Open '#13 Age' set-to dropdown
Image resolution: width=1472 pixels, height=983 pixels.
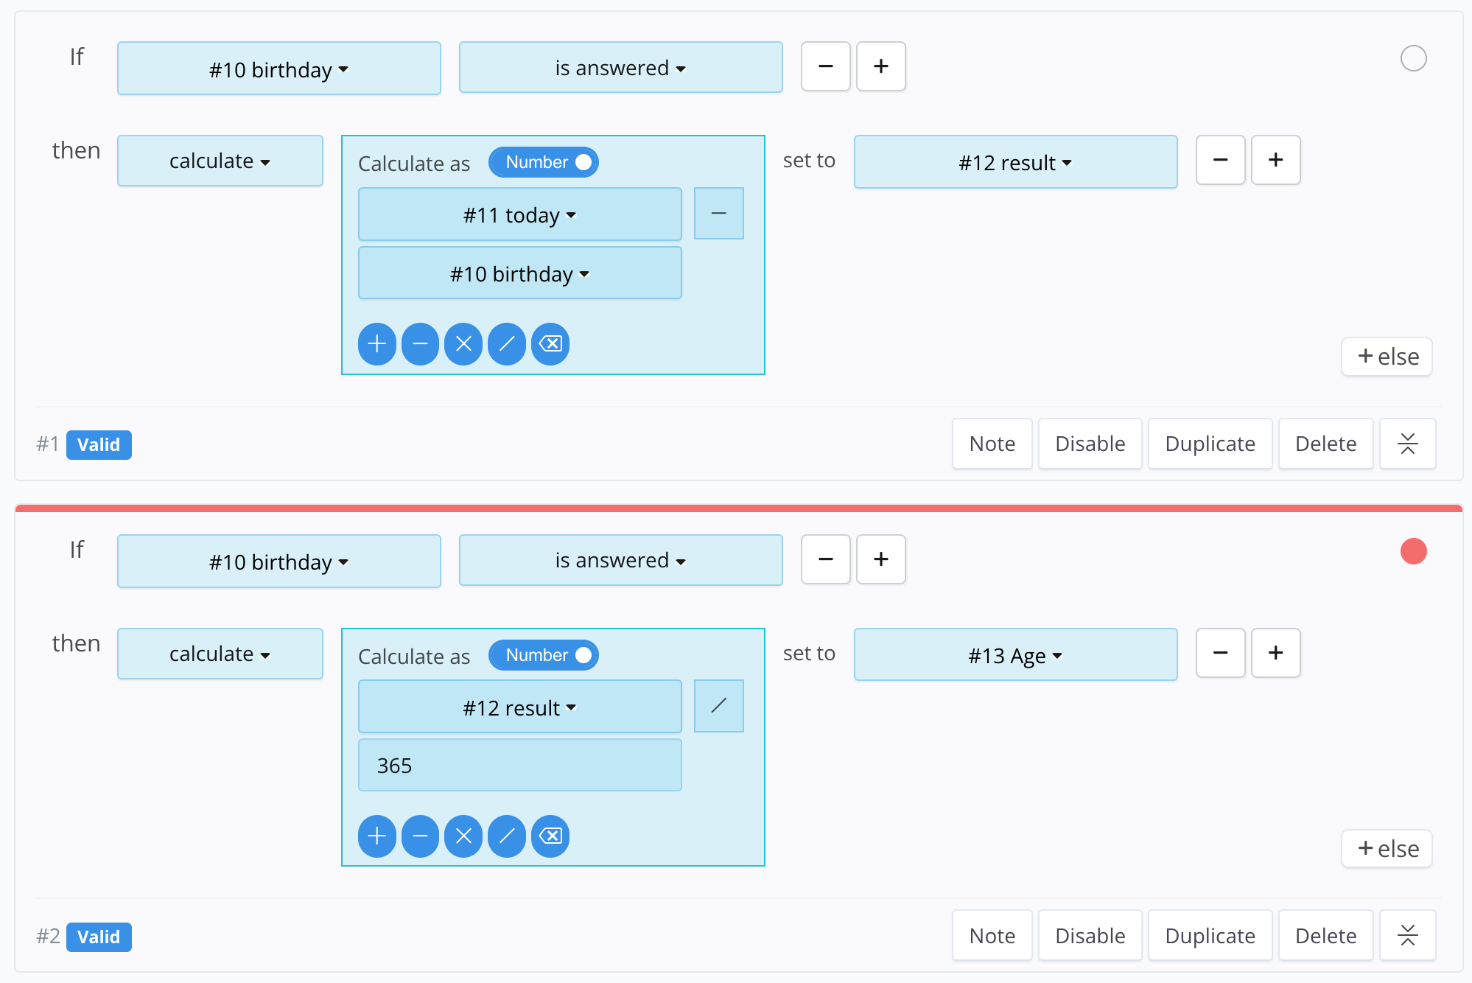(x=1015, y=655)
